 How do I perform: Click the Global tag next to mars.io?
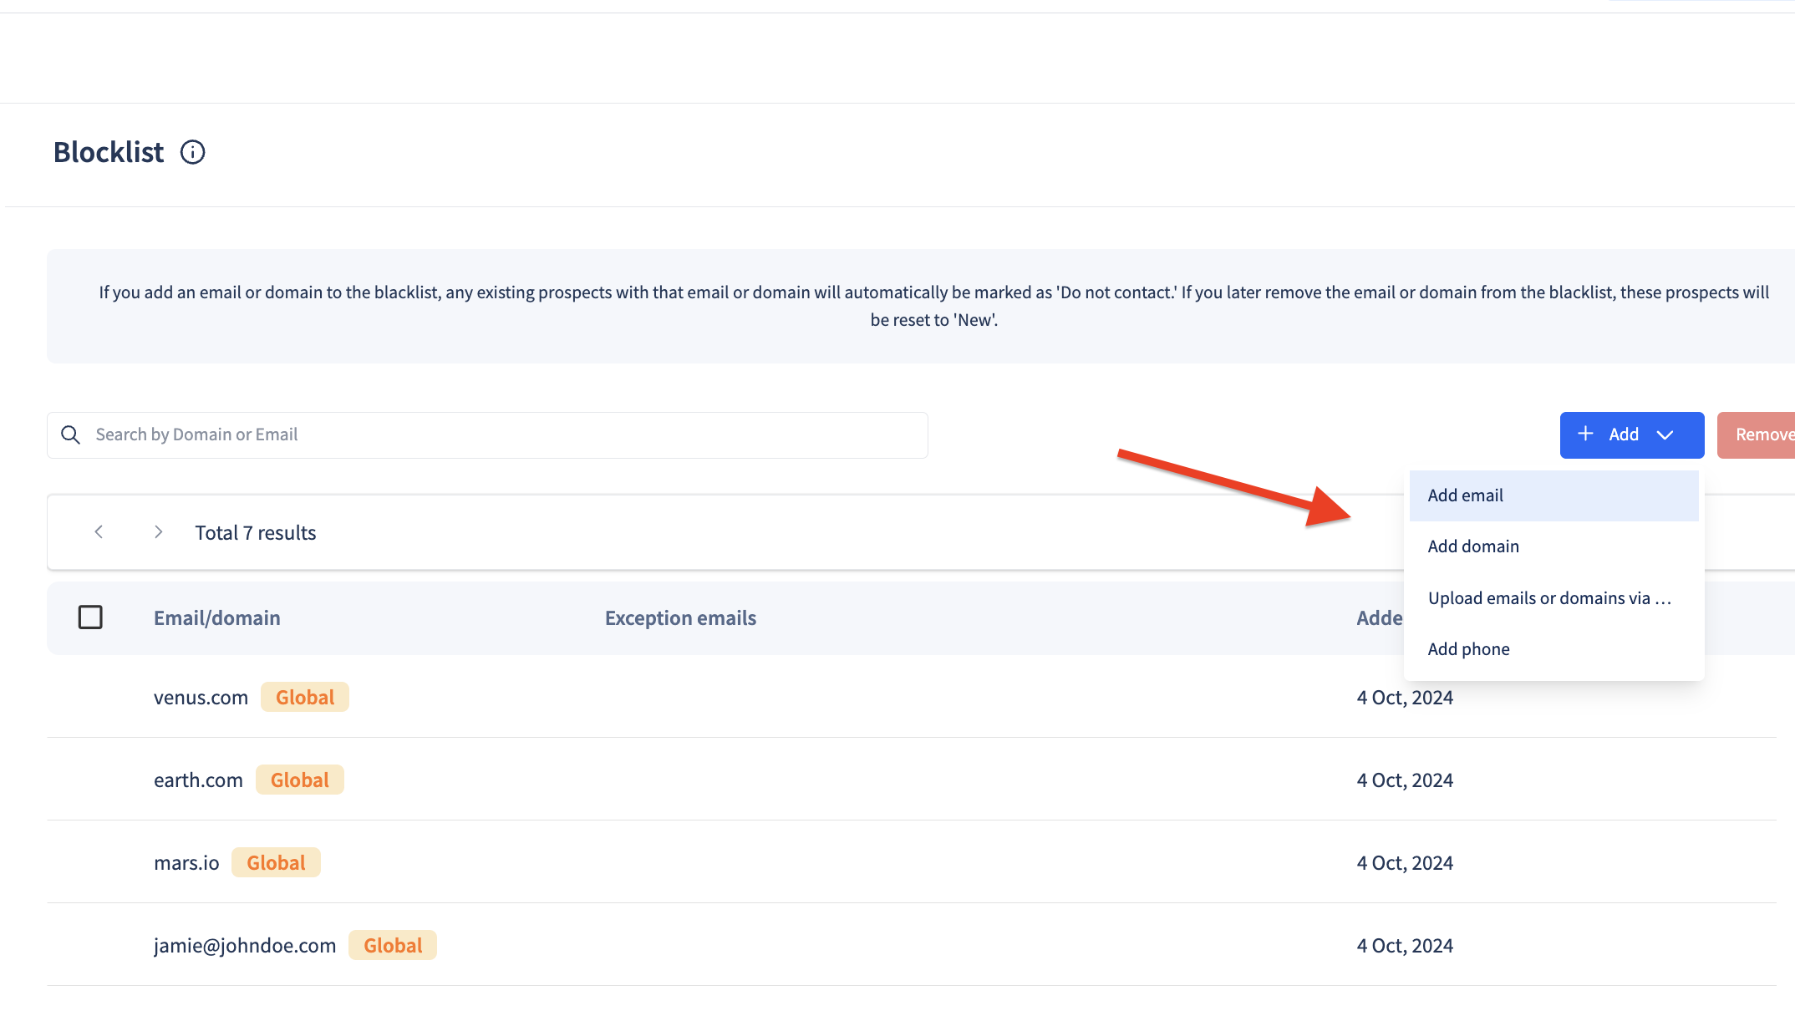(276, 862)
